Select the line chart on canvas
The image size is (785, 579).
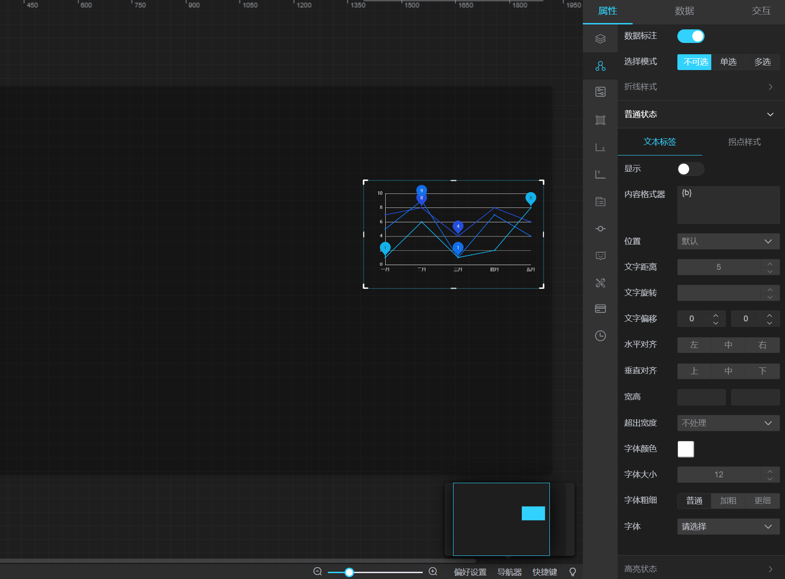[x=454, y=234]
